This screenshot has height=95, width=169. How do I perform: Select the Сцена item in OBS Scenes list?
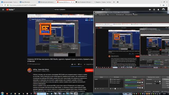(x=101, y=79)
